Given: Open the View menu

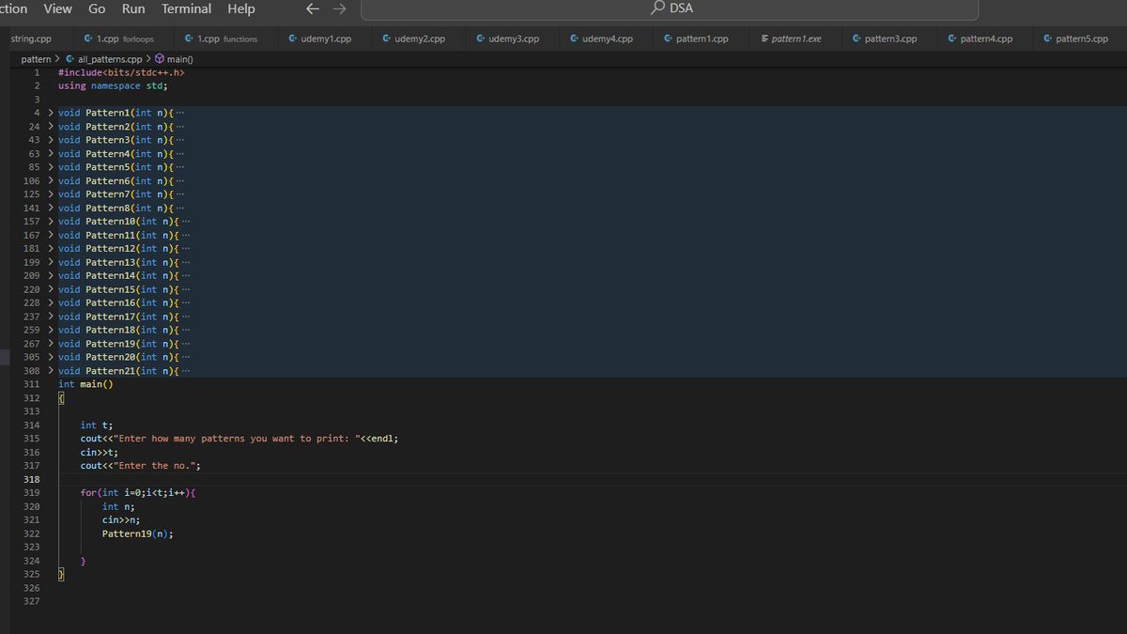Looking at the screenshot, I should tap(57, 8).
